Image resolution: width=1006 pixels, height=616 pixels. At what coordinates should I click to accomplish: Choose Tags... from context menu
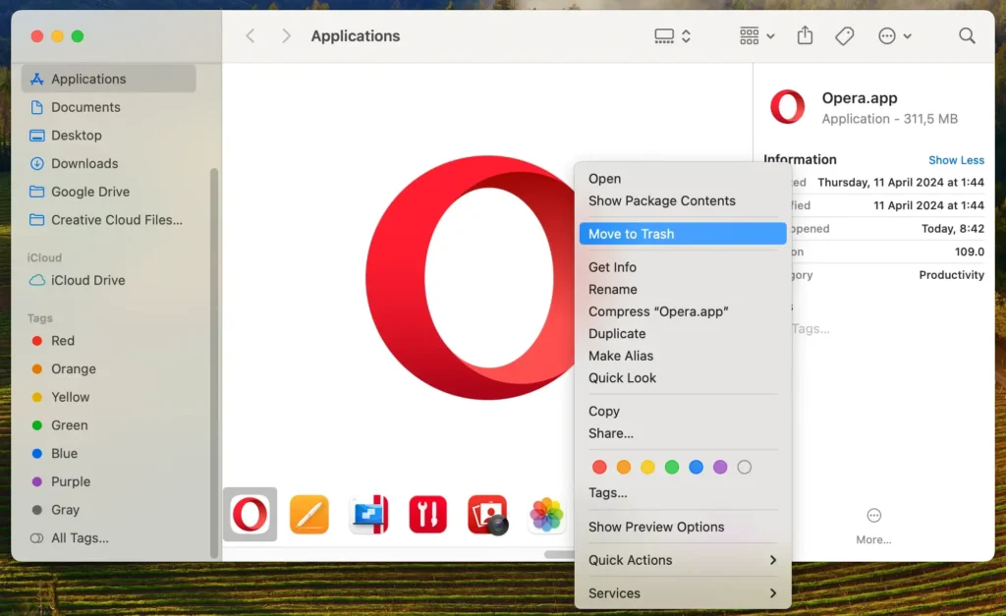pyautogui.click(x=683, y=493)
